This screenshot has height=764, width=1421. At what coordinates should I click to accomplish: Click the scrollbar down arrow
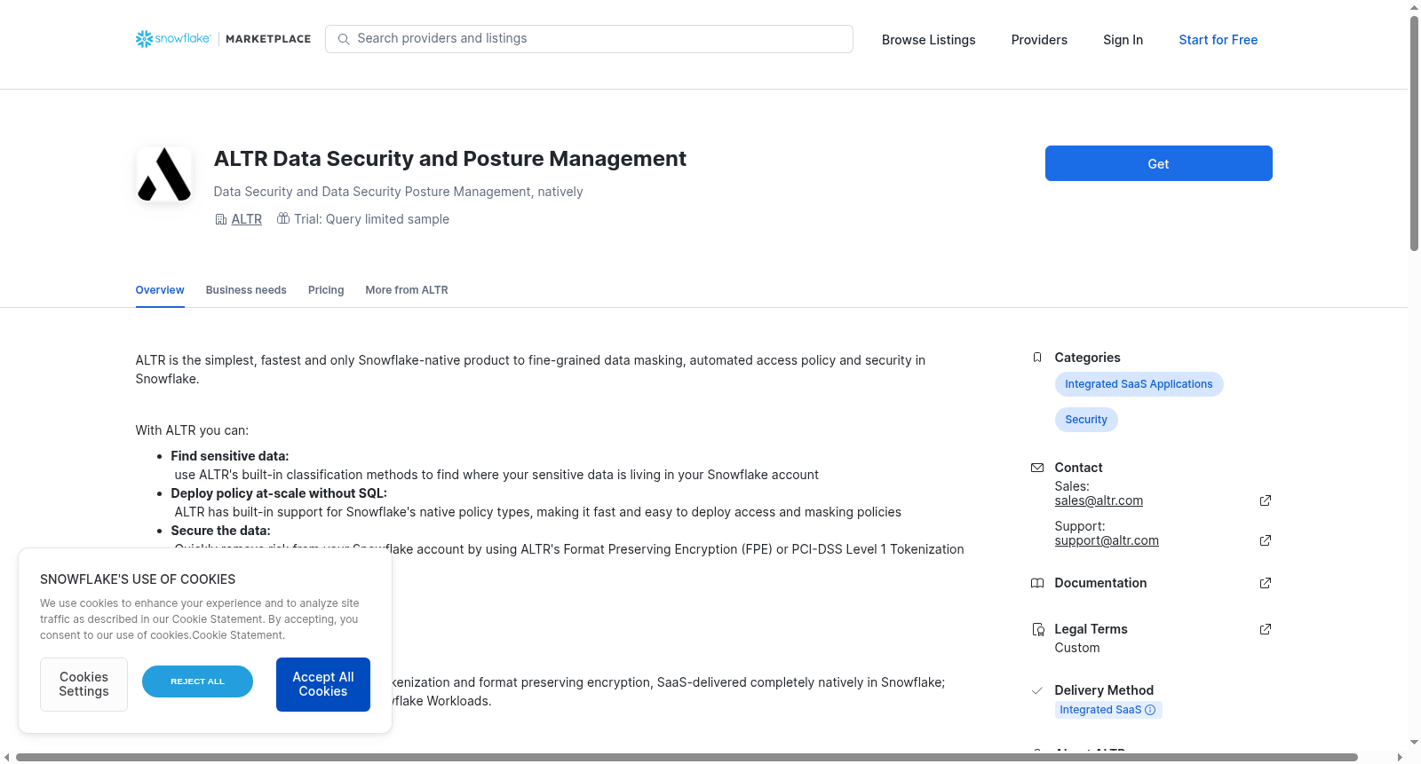pos(1414,743)
